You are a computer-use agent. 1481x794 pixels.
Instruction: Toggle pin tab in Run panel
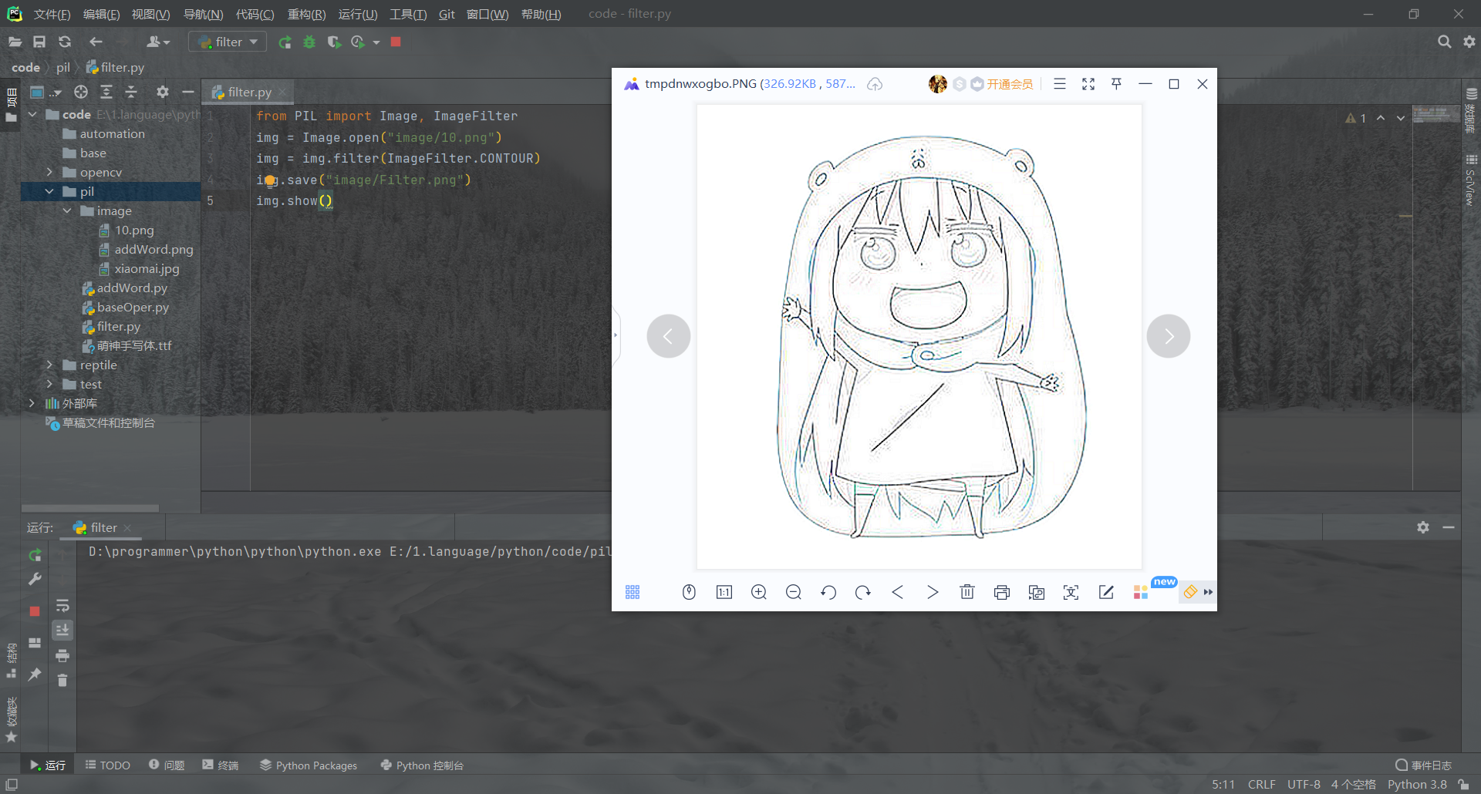(35, 675)
